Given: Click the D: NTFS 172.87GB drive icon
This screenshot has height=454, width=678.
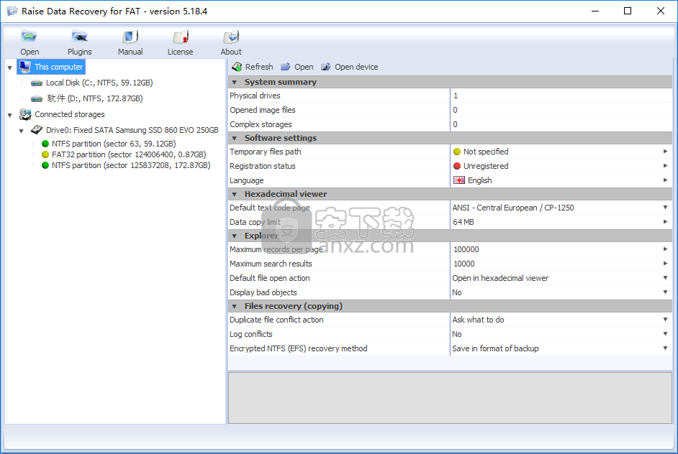Looking at the screenshot, I should point(37,99).
